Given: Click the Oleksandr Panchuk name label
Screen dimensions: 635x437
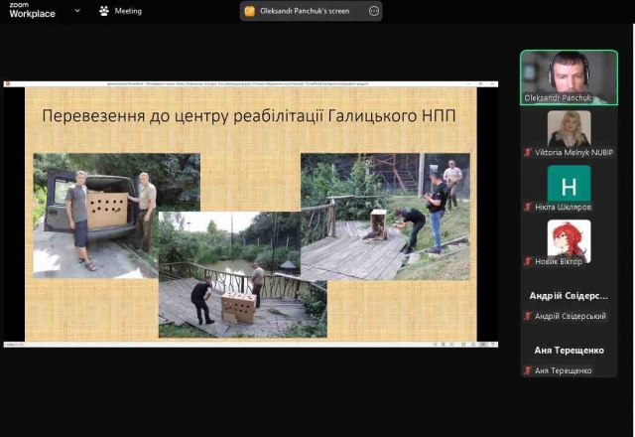Looking at the screenshot, I should tap(558, 98).
